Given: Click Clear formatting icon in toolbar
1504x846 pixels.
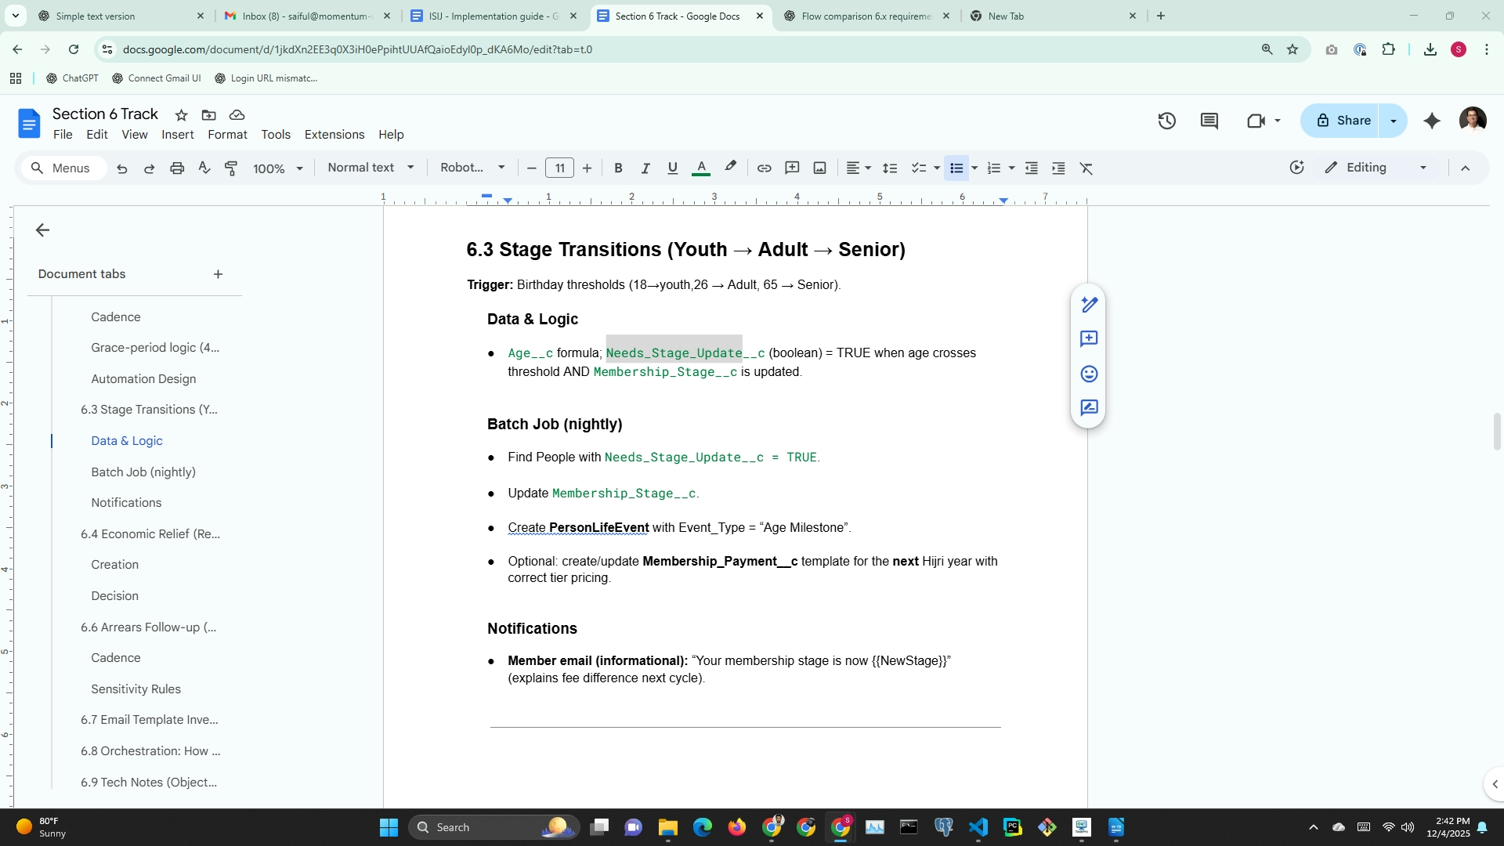Looking at the screenshot, I should (x=1086, y=168).
